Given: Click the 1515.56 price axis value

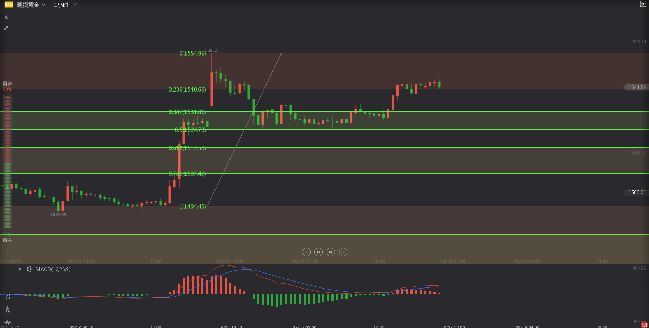Looking at the screenshot, I should tap(638, 153).
